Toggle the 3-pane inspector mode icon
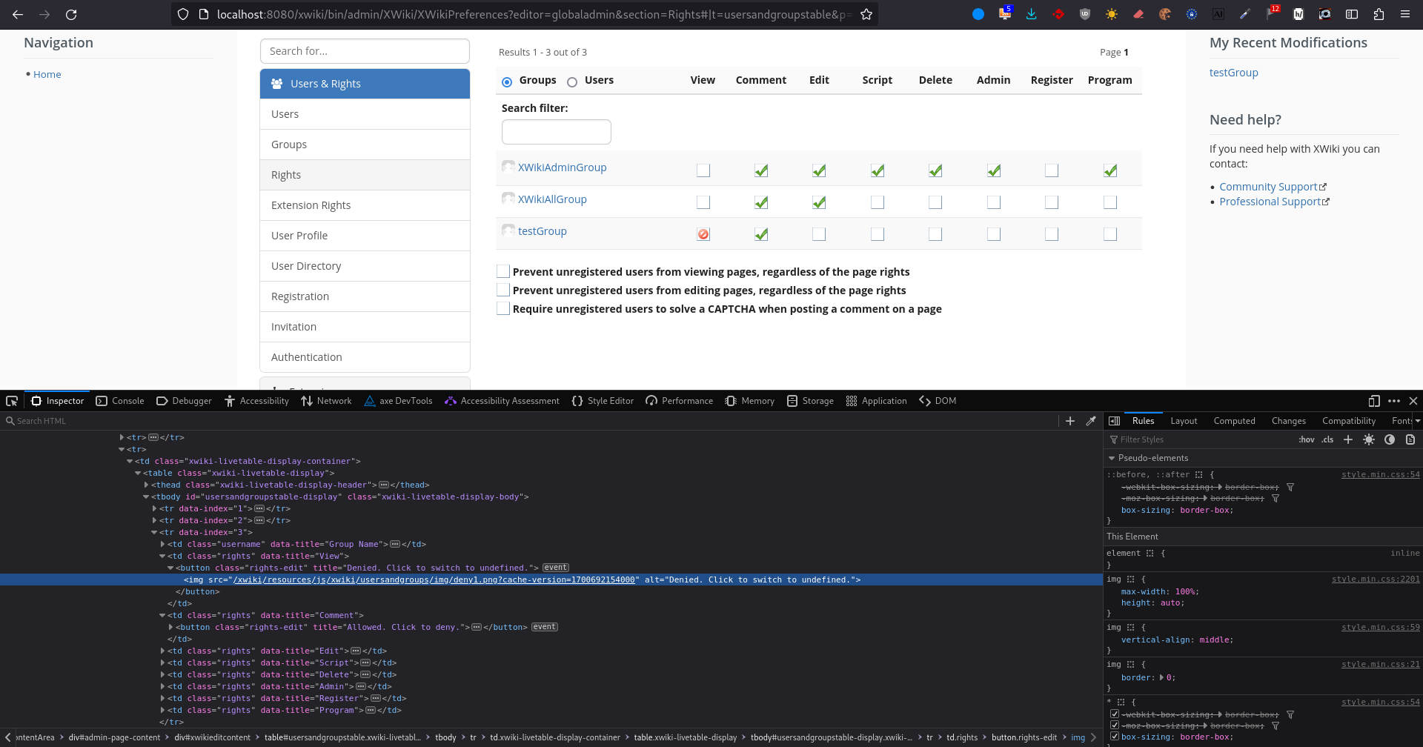The width and height of the screenshot is (1423, 747). (1114, 421)
